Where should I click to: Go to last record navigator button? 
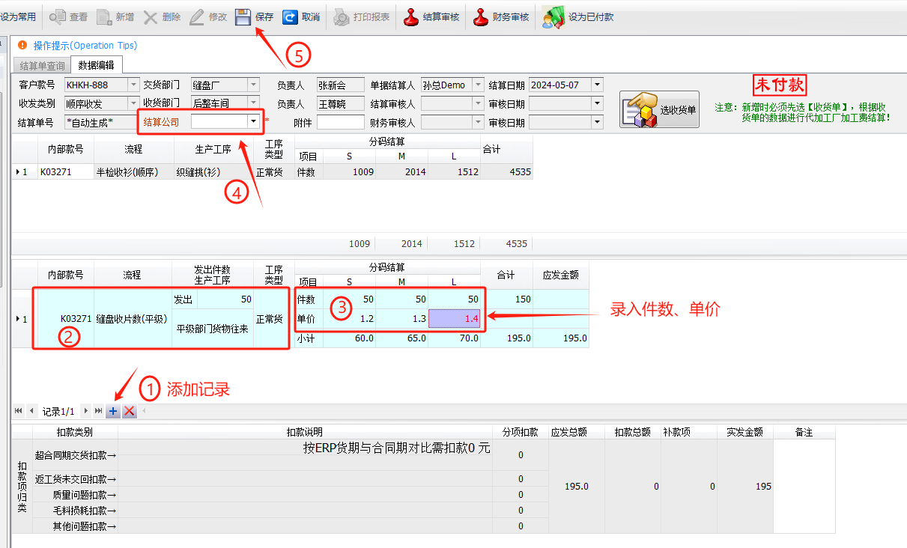98,411
